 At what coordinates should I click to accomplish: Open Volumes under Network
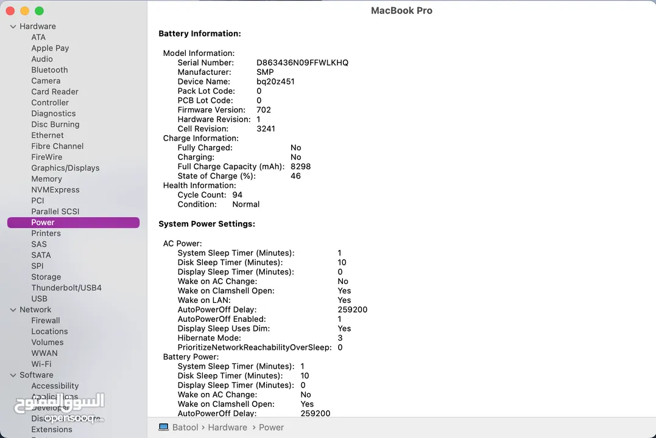(48, 342)
